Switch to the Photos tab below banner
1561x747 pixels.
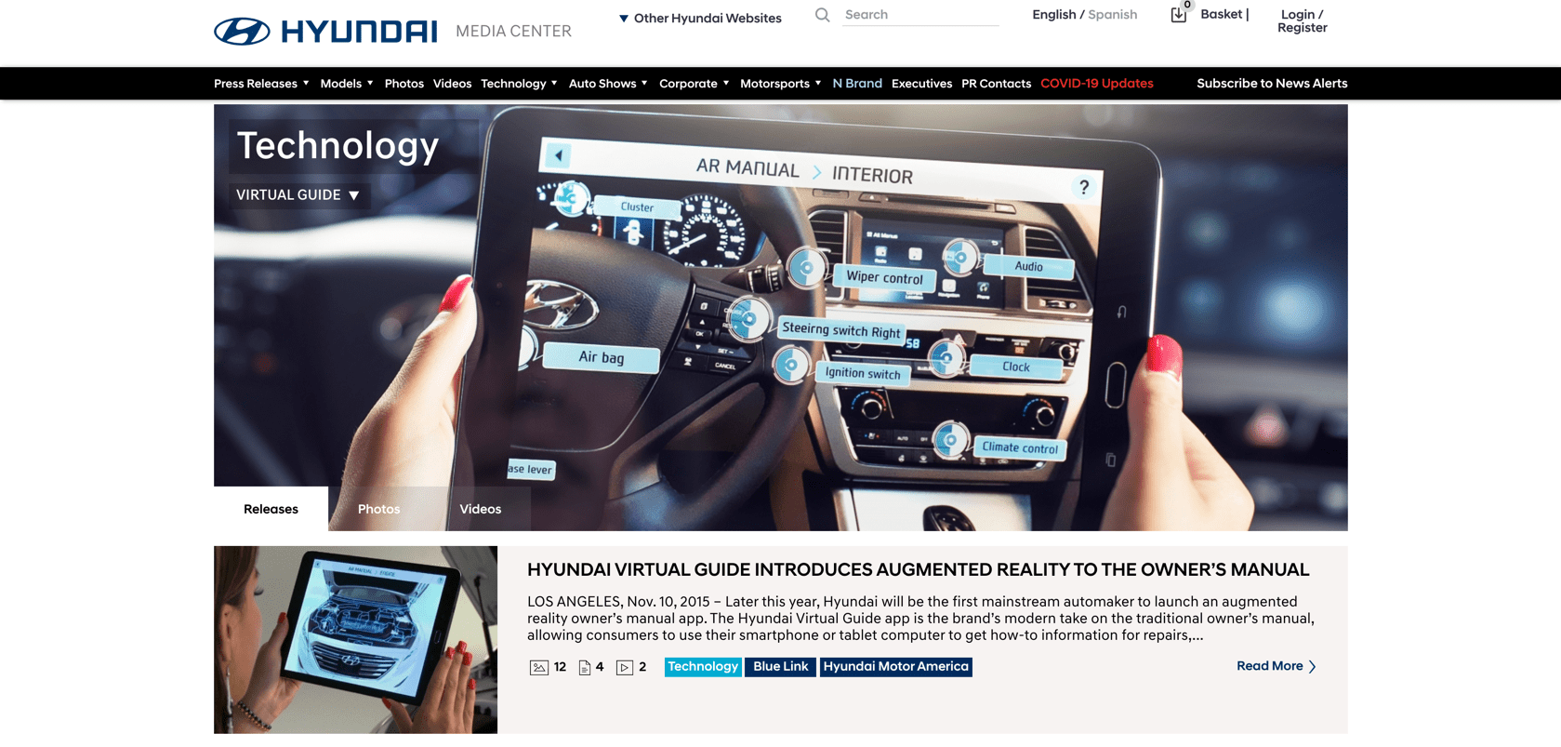coord(379,509)
